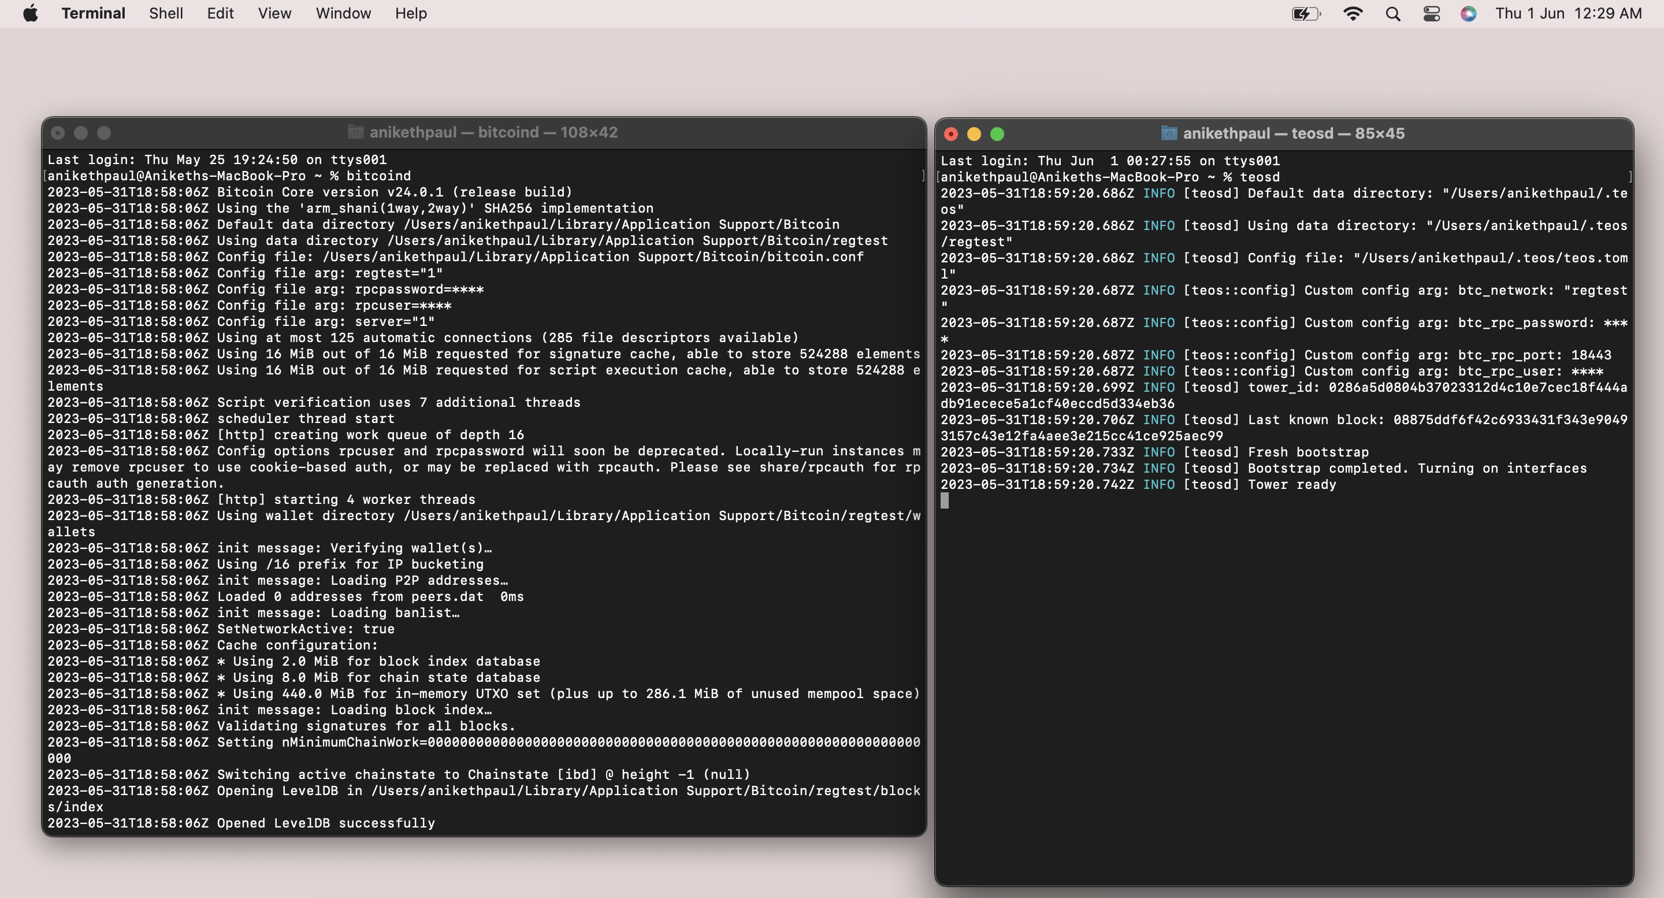Click the 'Cache configuration:' line
The image size is (1664, 898).
[x=213, y=645]
